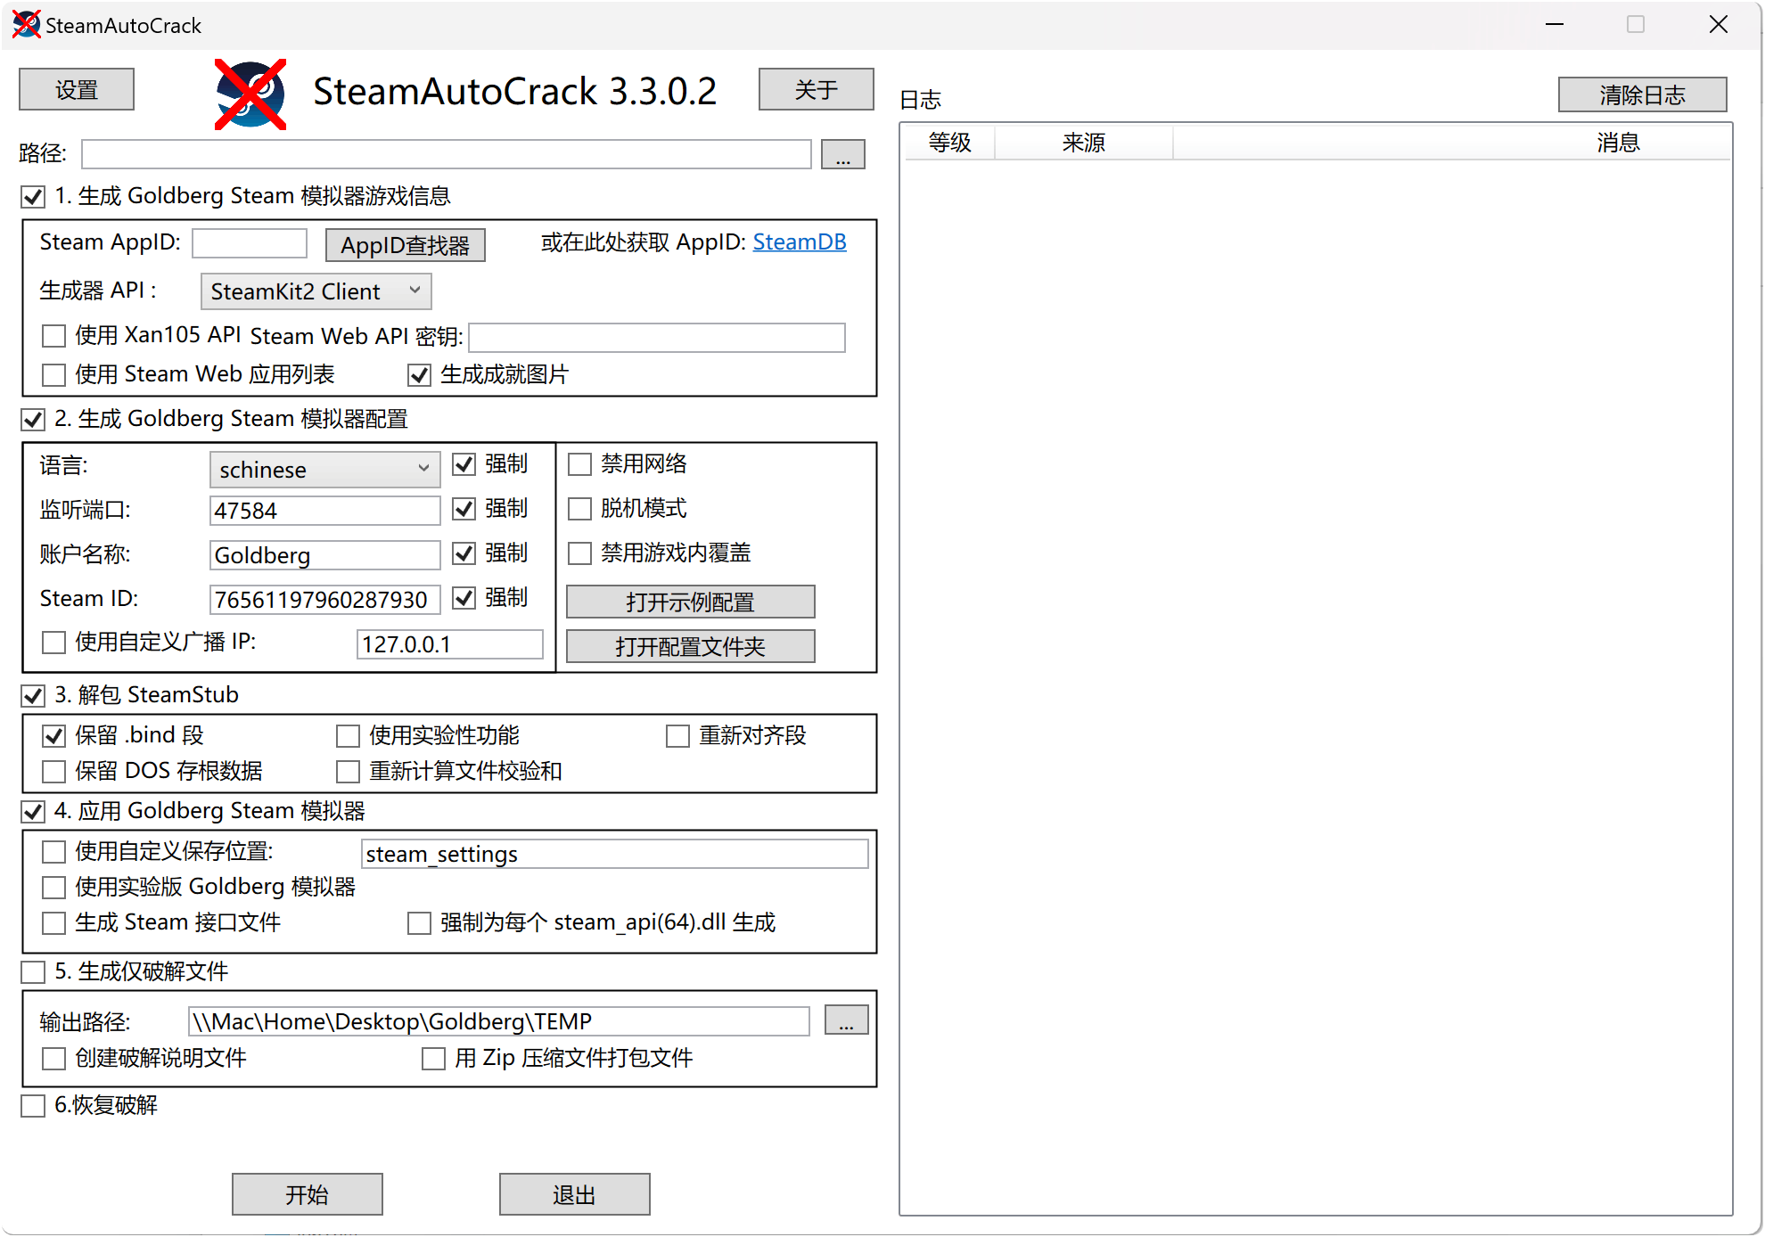The height and width of the screenshot is (1237, 1765).
Task: Toggle step 2 生成 Goldberg 模拟器配置
Action: [x=34, y=419]
